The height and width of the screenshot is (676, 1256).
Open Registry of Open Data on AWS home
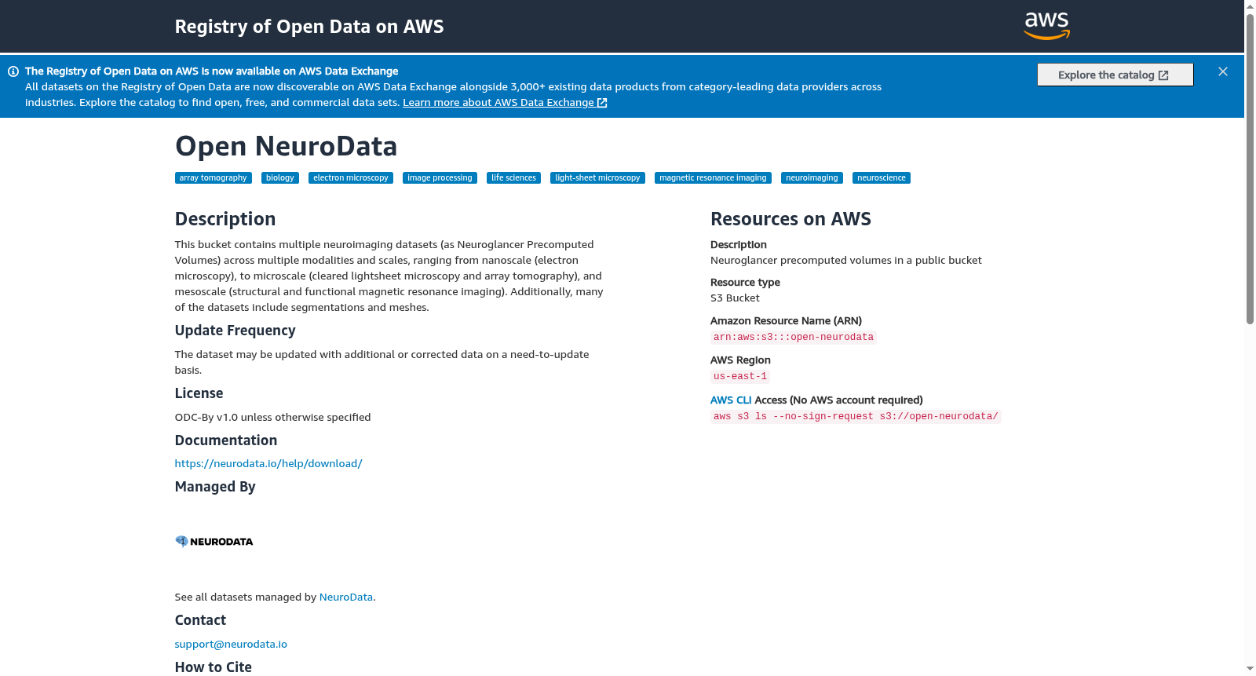[x=309, y=27]
